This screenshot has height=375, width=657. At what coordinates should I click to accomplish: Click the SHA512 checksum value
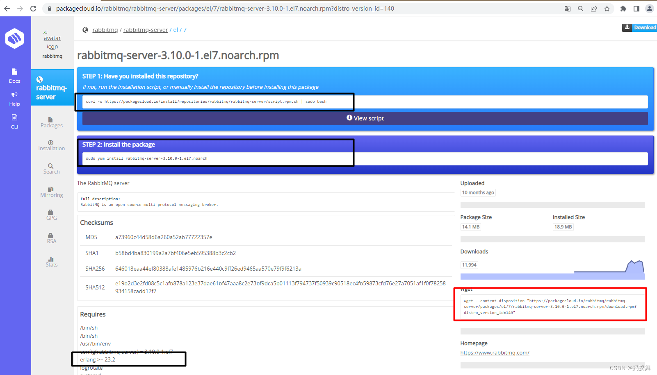[281, 287]
